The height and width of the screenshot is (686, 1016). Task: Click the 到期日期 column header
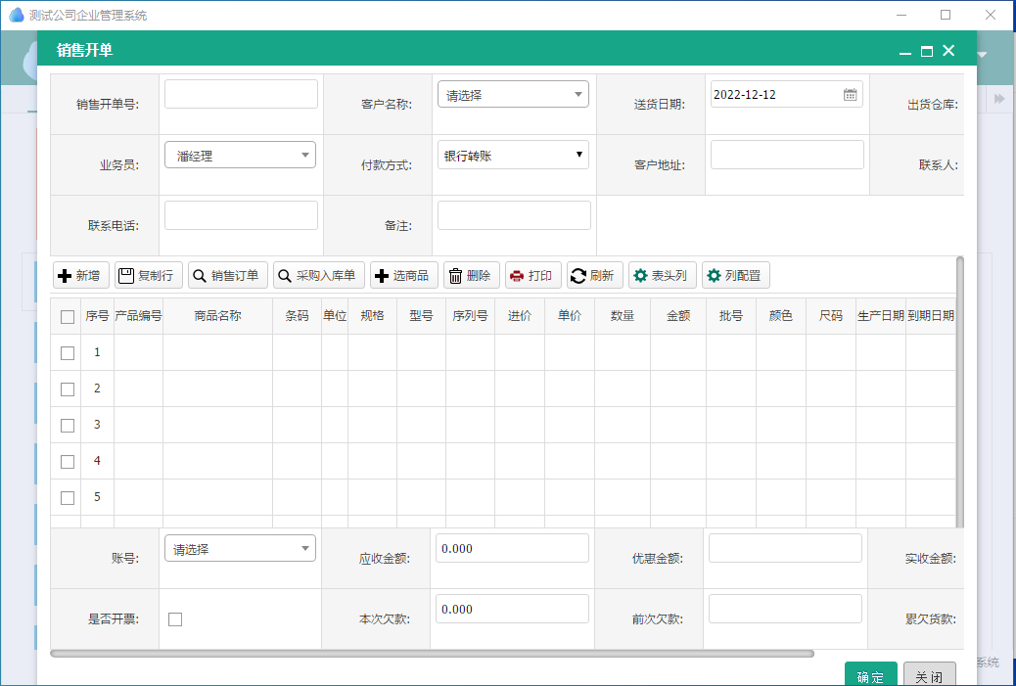click(x=931, y=316)
